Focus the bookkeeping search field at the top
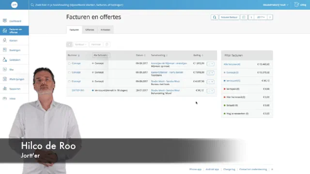310x174 pixels. click(79, 5)
